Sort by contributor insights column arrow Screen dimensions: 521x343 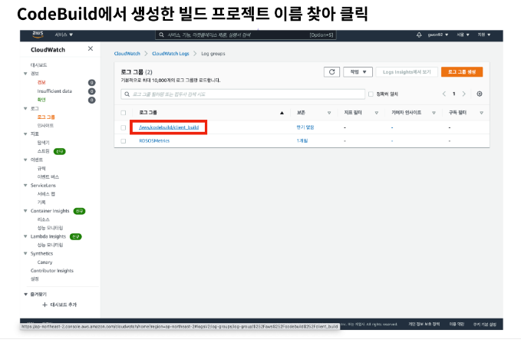434,113
